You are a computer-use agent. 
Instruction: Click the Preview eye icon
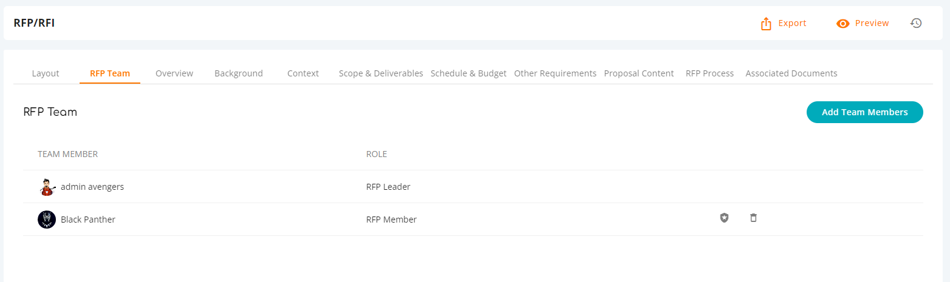[842, 24]
